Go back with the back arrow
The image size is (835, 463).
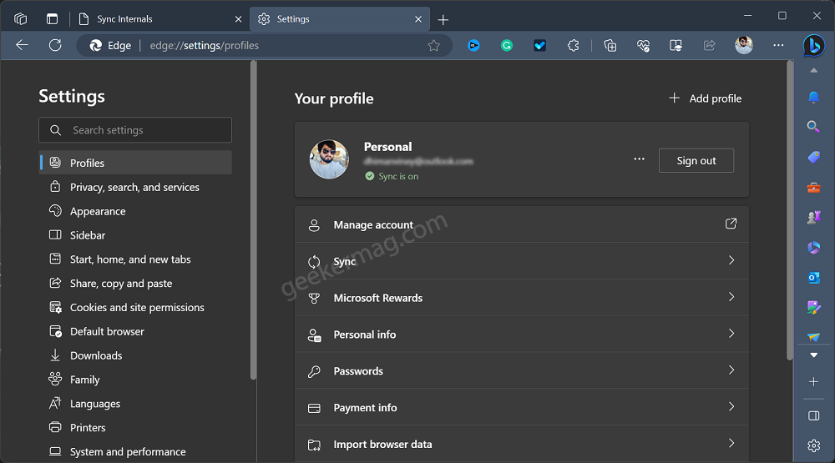click(x=22, y=45)
